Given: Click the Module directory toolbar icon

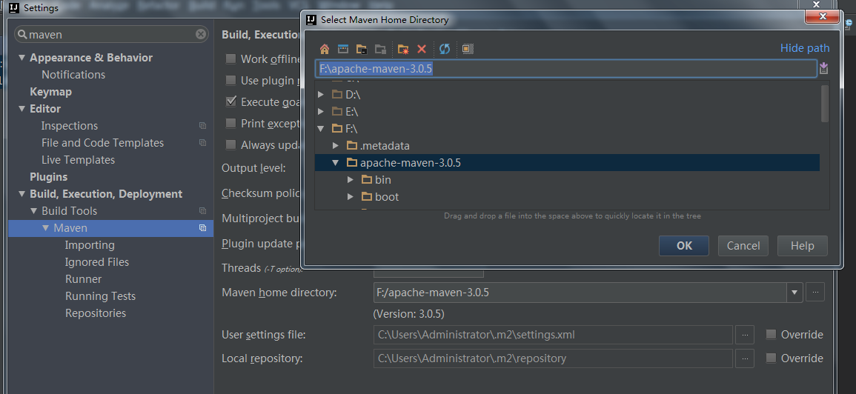Looking at the screenshot, I should pyautogui.click(x=380, y=49).
